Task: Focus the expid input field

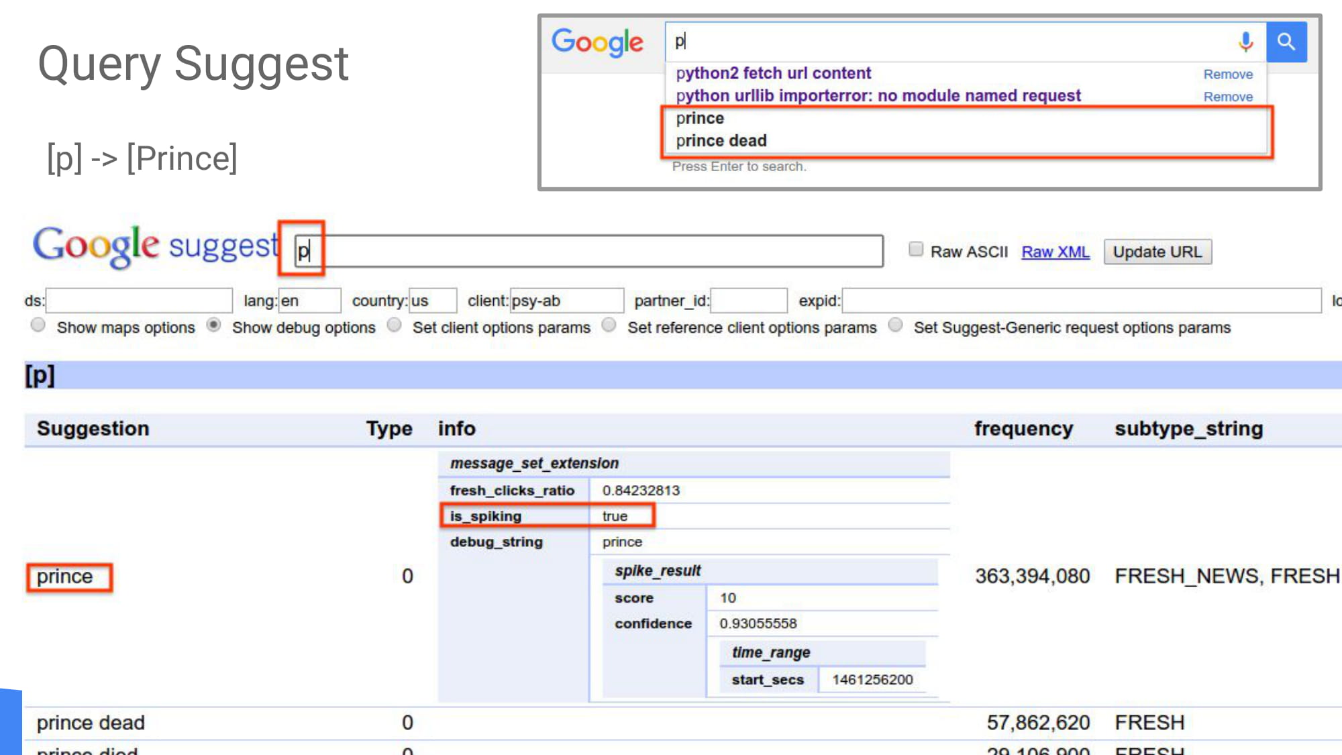Action: [x=1082, y=301]
